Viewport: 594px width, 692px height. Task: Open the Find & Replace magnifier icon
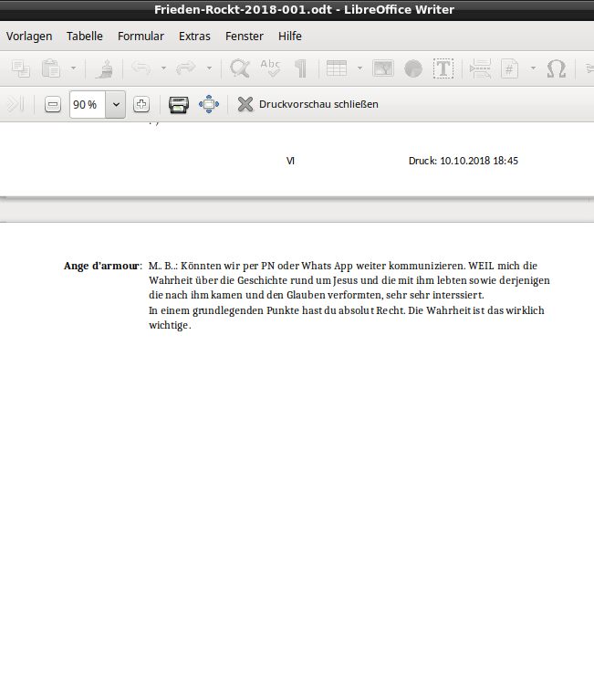coord(240,68)
